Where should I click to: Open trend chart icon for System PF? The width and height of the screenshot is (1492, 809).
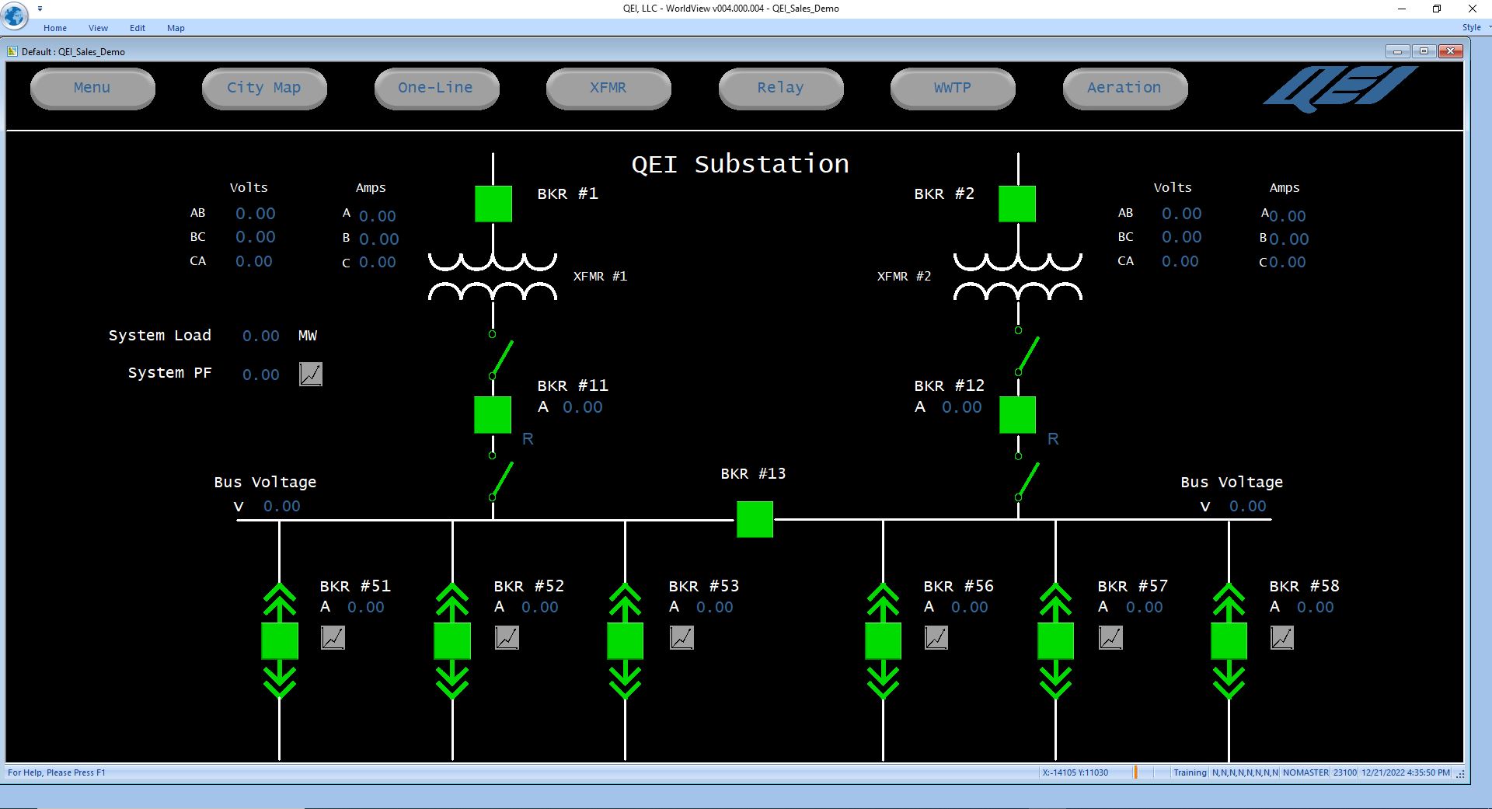click(311, 375)
